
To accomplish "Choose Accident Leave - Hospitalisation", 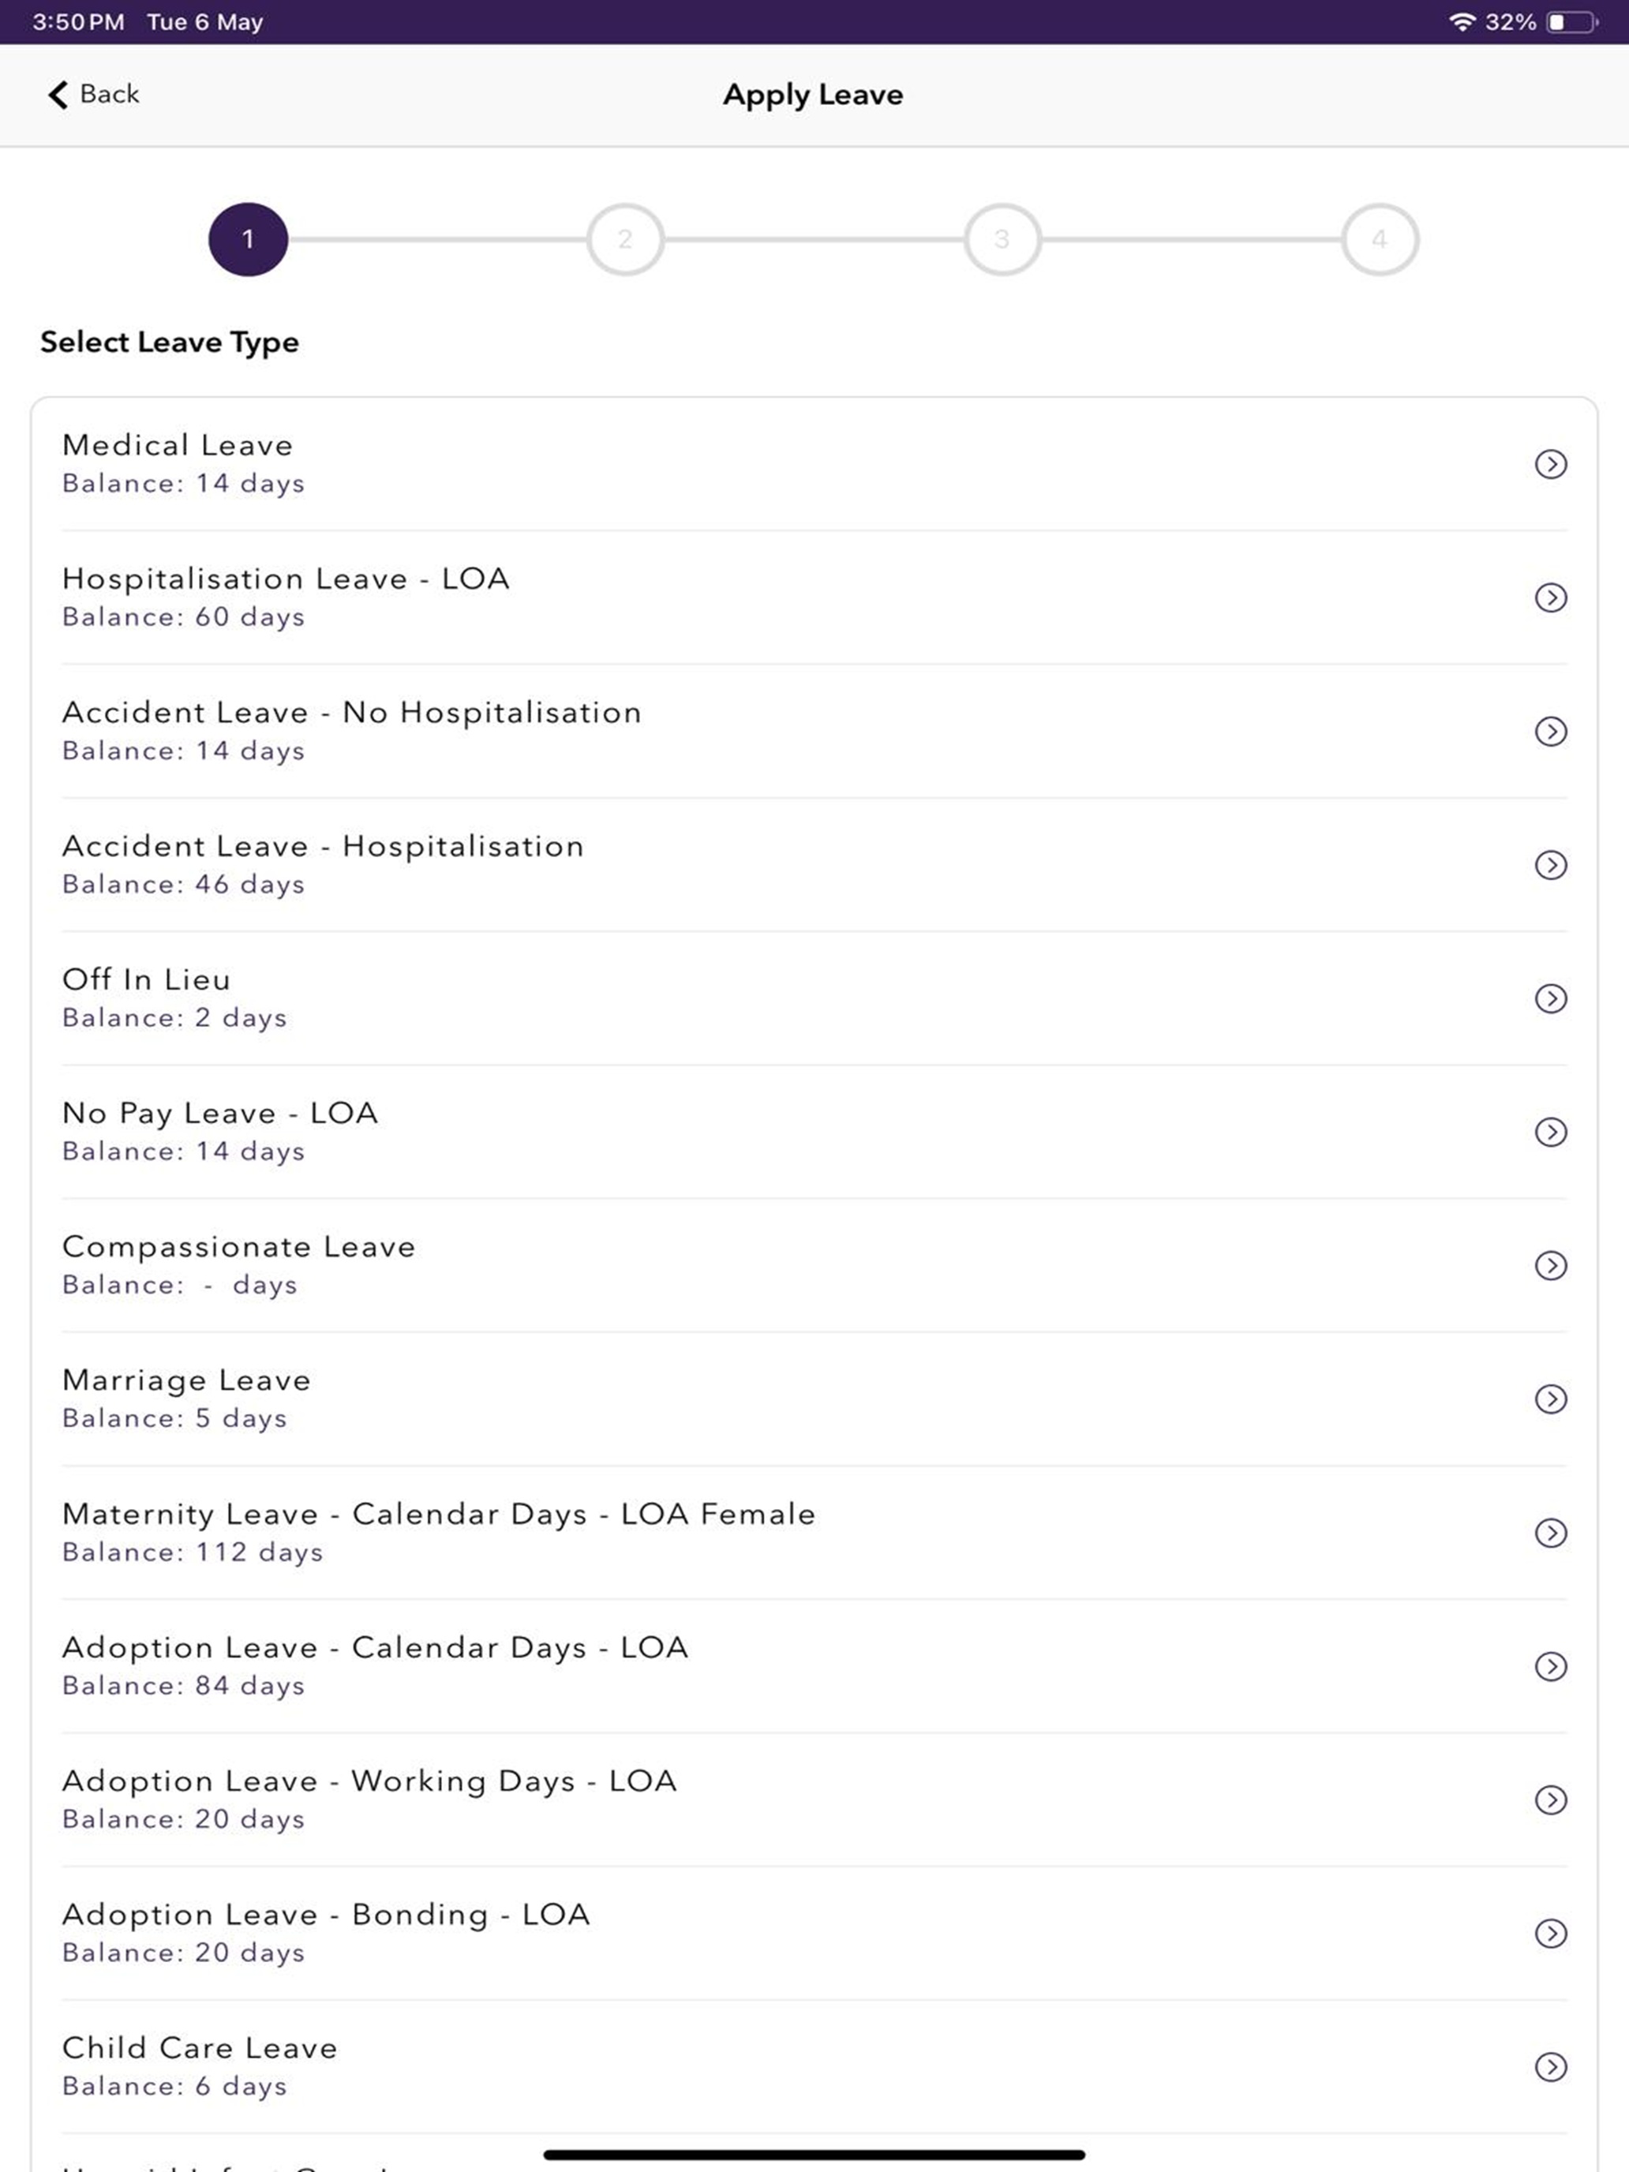I will tap(814, 865).
